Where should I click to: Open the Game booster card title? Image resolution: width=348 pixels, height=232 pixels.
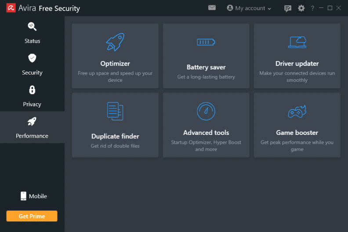297,133
